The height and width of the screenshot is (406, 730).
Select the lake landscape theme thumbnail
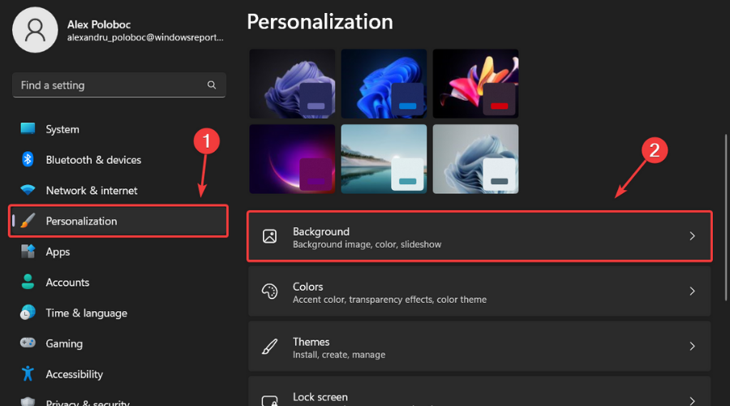point(384,158)
